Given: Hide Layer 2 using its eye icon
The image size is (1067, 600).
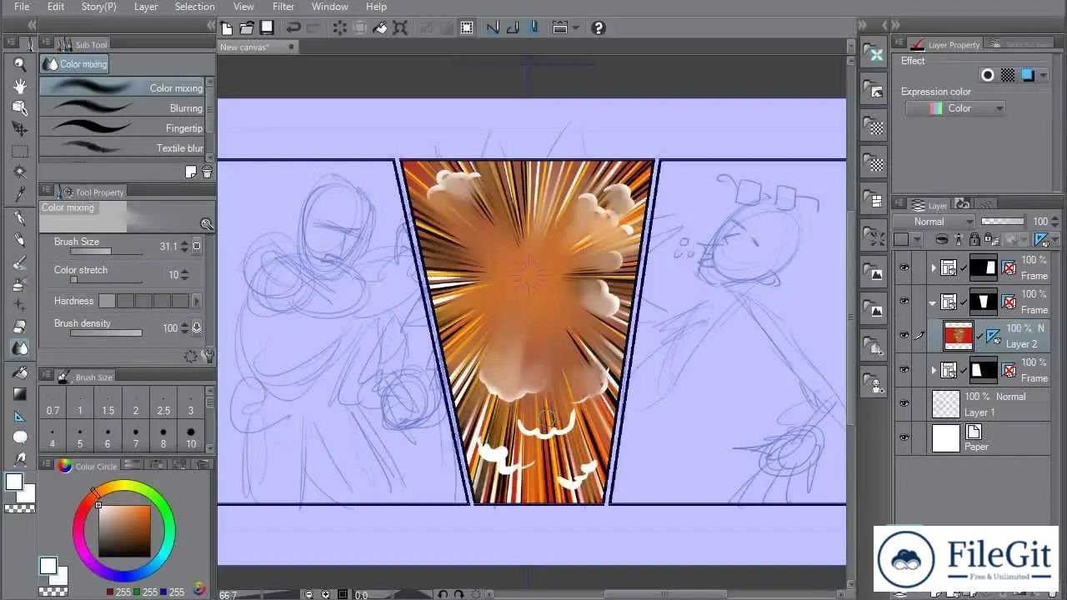Looking at the screenshot, I should (x=904, y=336).
